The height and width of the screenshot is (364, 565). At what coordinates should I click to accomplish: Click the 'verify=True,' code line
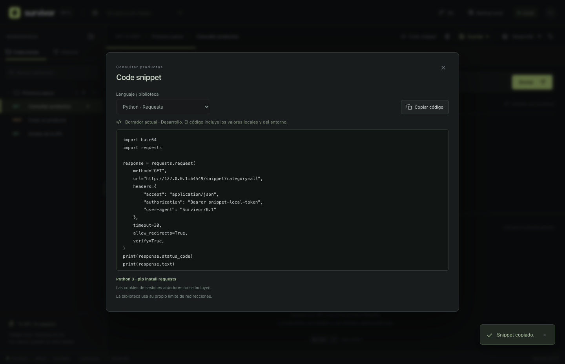coord(149,241)
